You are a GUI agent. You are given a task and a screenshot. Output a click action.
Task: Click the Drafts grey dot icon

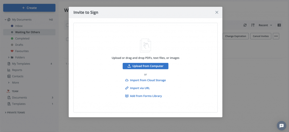[x=12, y=45]
